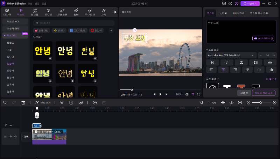
Task: Click the microphone voice-over record icon
Action: (202, 102)
